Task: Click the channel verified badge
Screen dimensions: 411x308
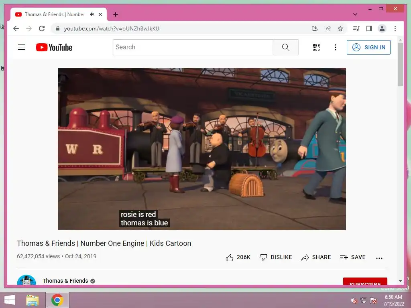Action: pos(93,281)
